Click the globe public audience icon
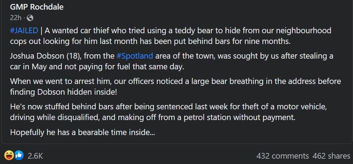 [x=30, y=18]
